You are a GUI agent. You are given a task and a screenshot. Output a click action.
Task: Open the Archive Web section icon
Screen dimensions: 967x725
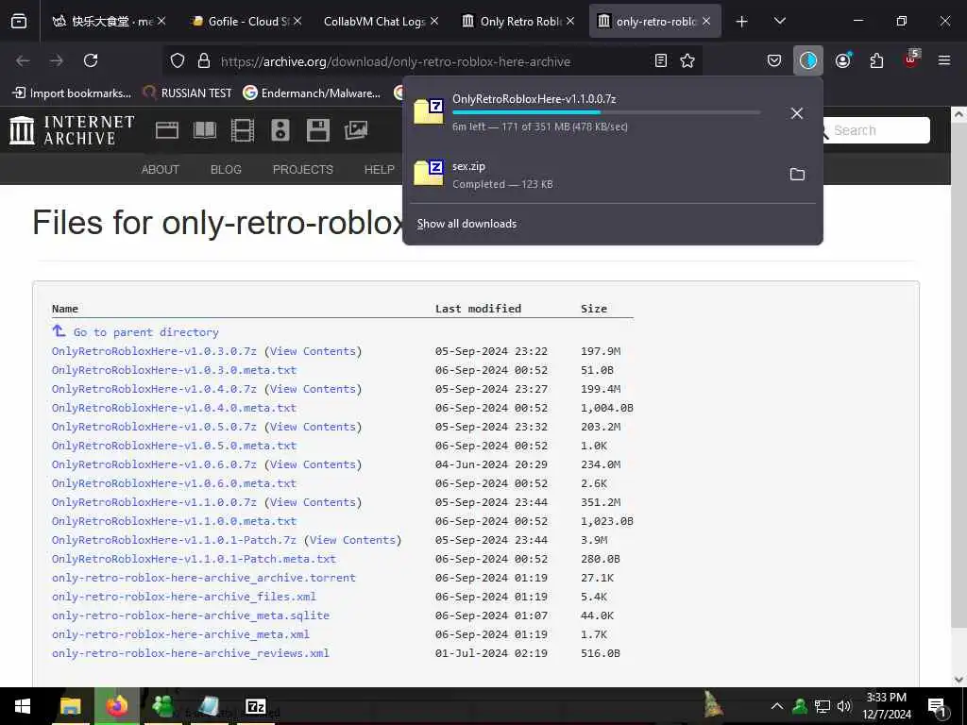click(166, 130)
